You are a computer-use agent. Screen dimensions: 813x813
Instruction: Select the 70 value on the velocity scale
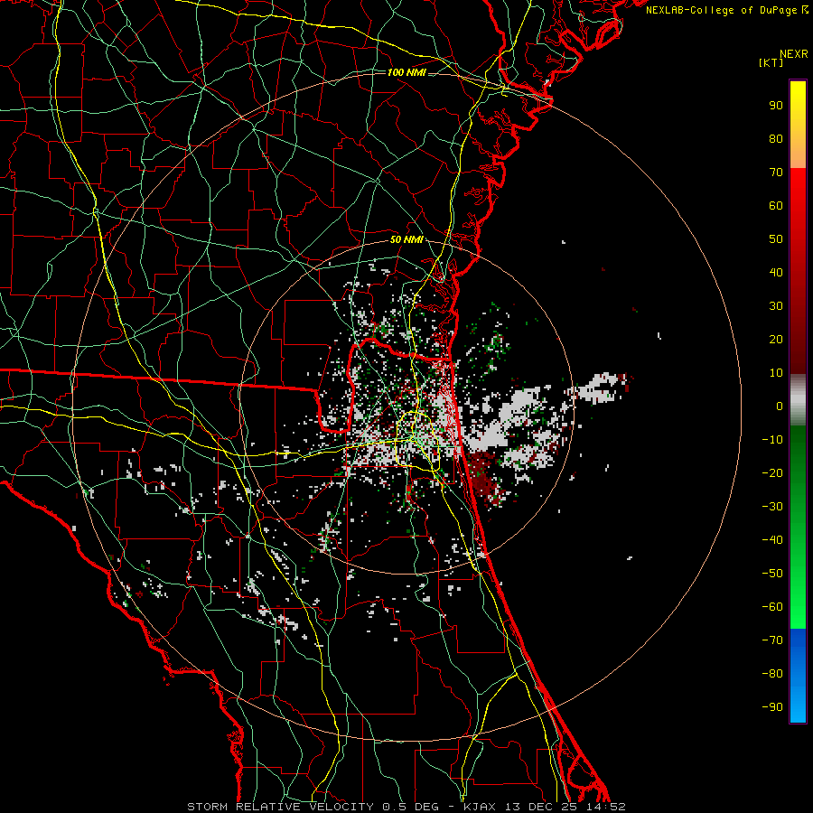click(776, 173)
